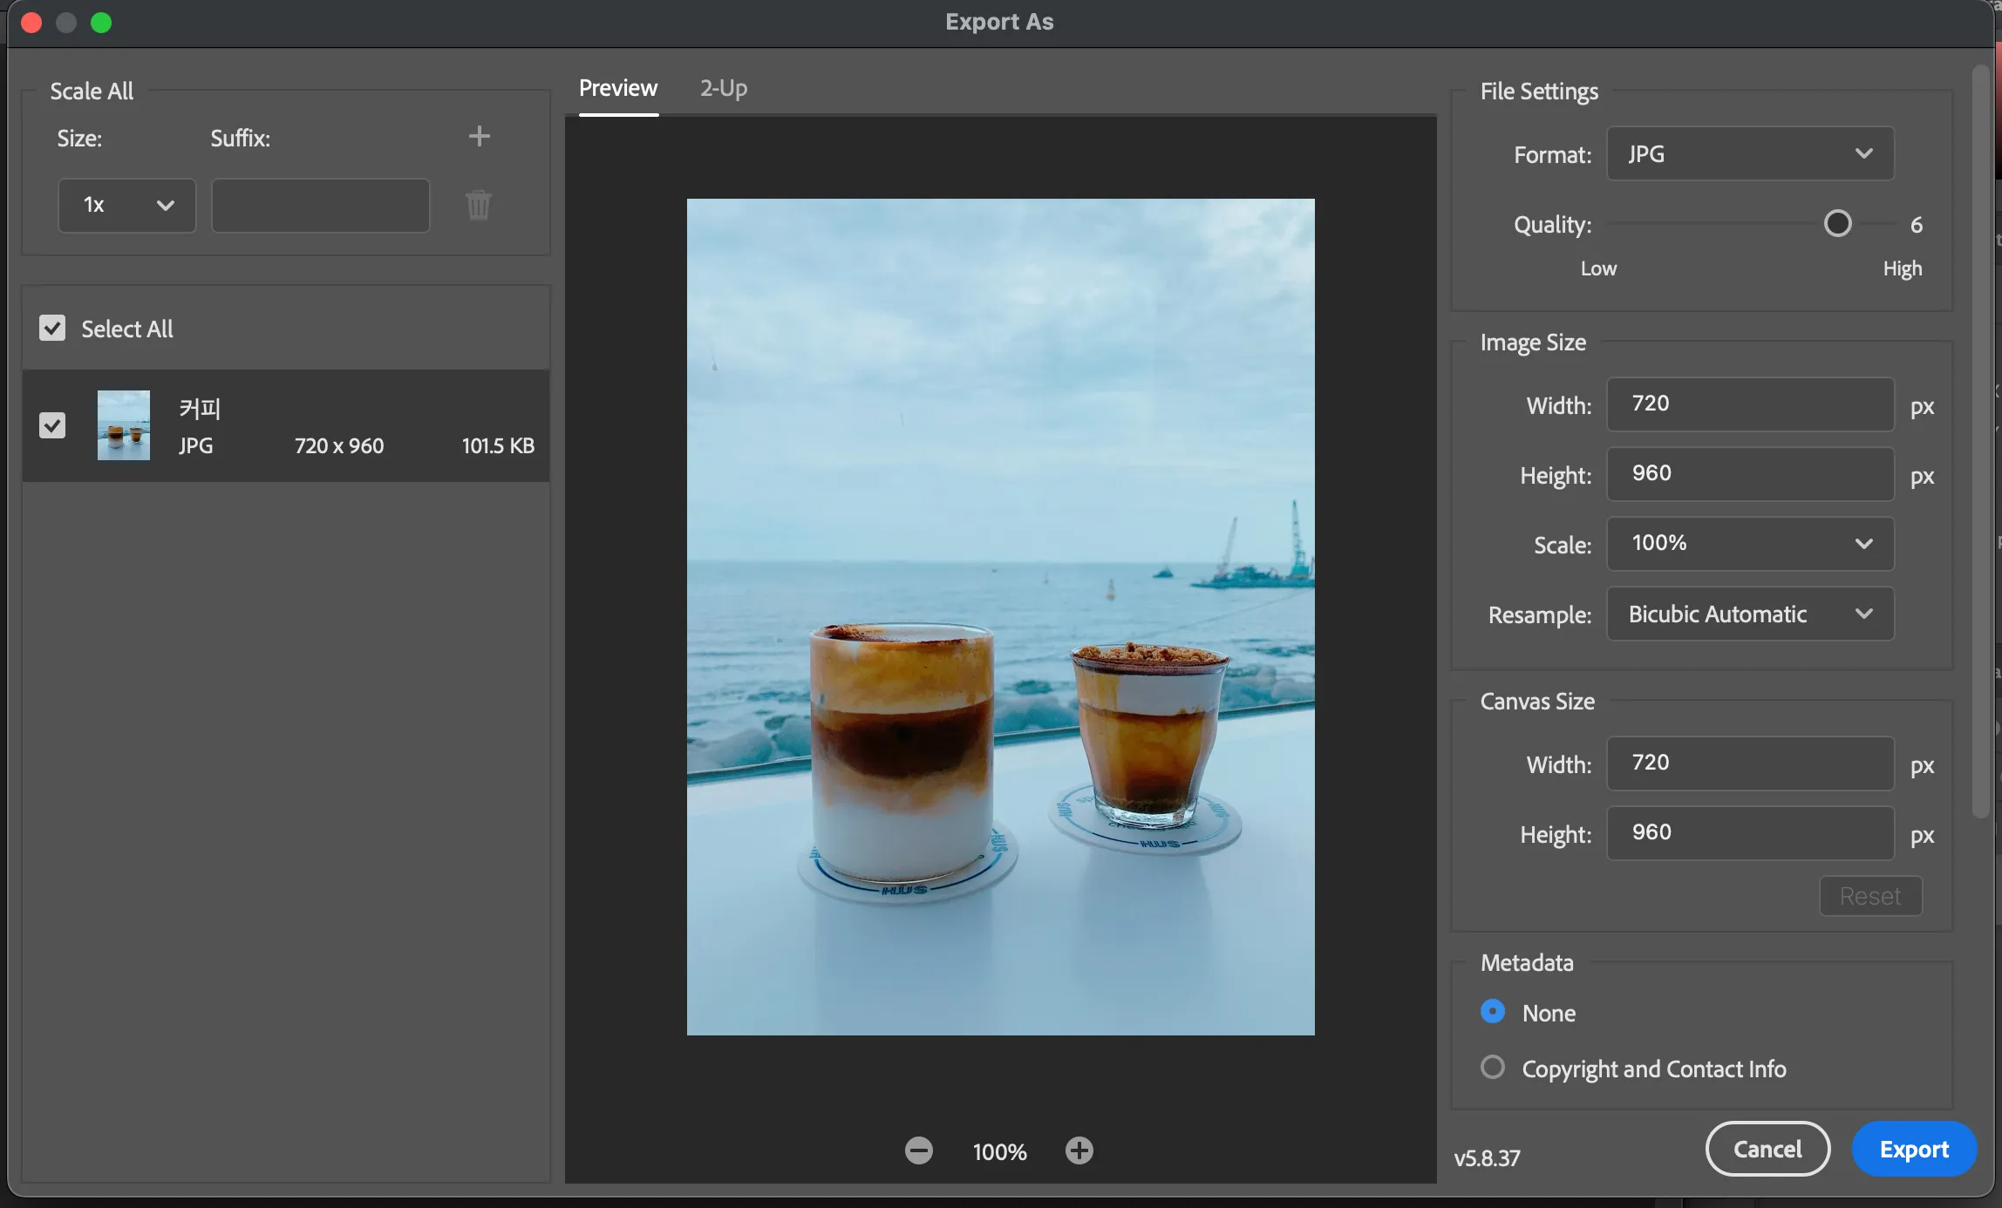Click the Quality value 6
The image size is (2002, 1208).
[1916, 225]
